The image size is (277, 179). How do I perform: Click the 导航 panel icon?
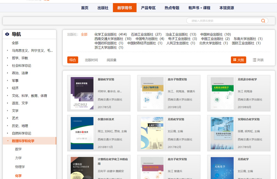(x=7, y=34)
